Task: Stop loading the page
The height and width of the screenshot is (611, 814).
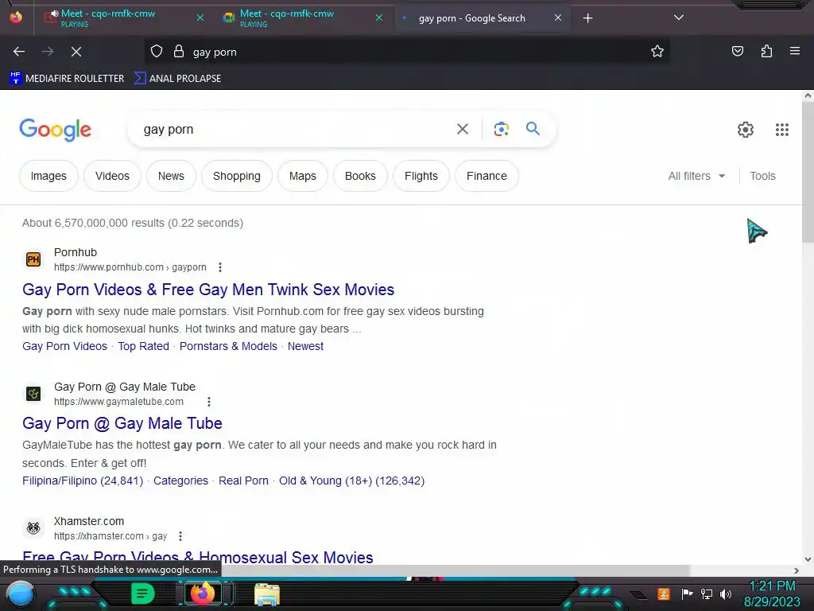Action: click(x=76, y=52)
